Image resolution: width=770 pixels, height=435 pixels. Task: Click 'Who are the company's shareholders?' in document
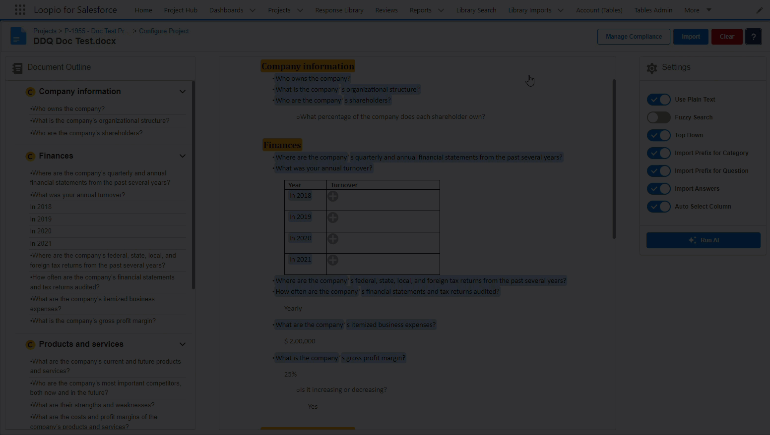pos(333,101)
